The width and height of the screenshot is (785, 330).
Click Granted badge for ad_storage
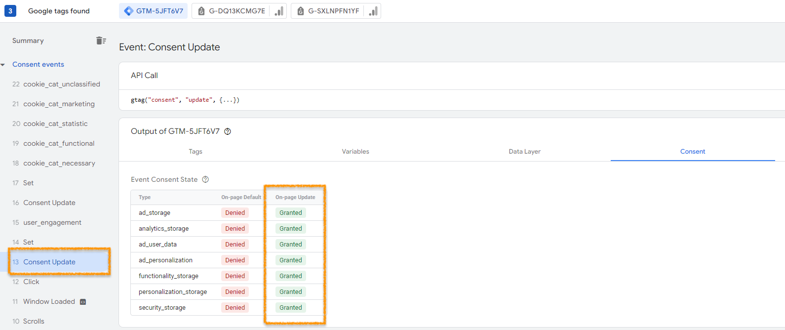pyautogui.click(x=290, y=213)
